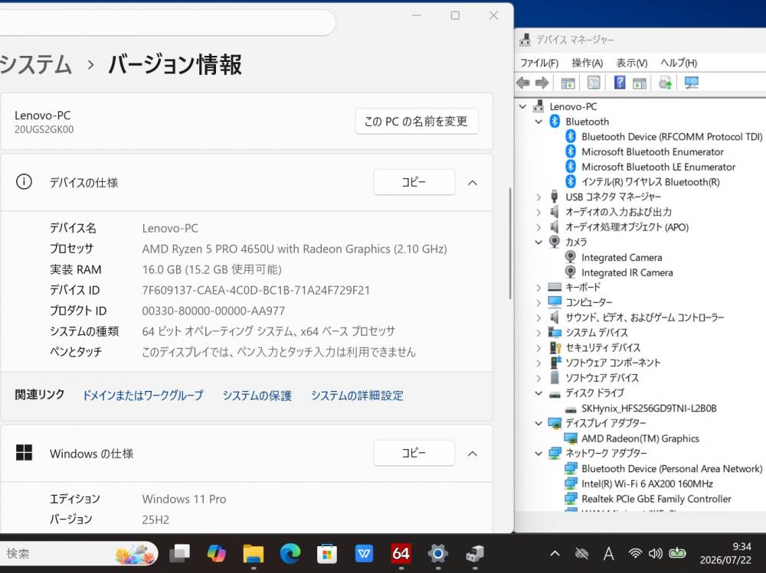Expand システム デバイス category
Image resolution: width=766 pixels, height=573 pixels.
[x=538, y=333]
